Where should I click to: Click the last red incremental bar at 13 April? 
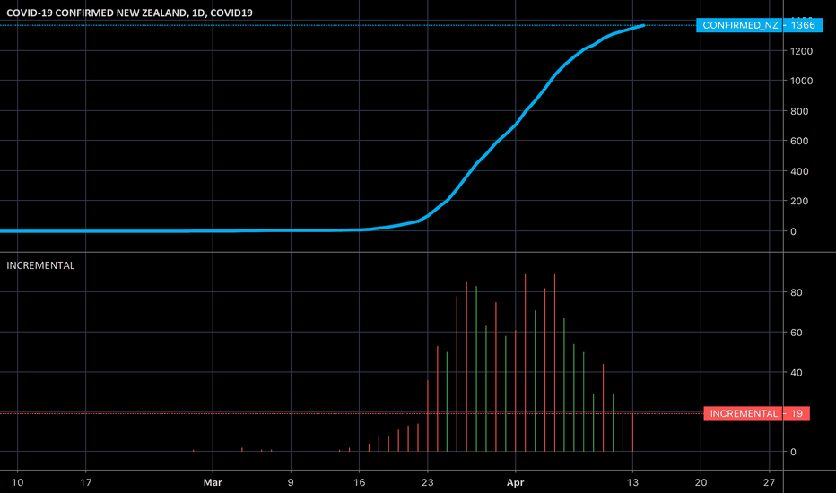click(x=632, y=432)
